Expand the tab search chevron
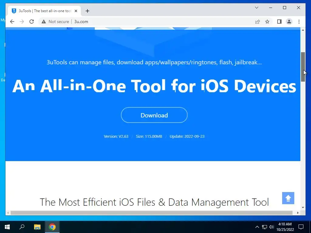Viewport: 311px width, 233px height. pos(256,8)
